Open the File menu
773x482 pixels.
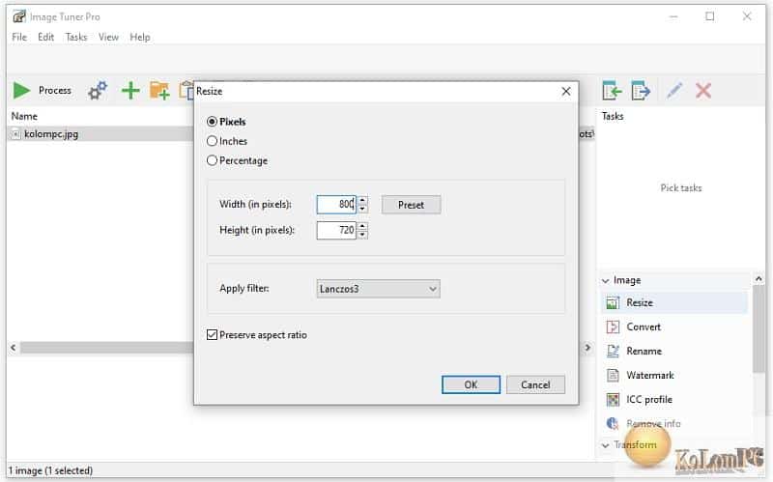[x=19, y=37]
